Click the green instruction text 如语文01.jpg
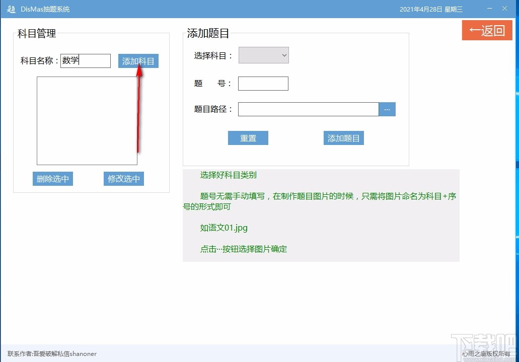Image resolution: width=519 pixels, height=362 pixels. [x=225, y=228]
